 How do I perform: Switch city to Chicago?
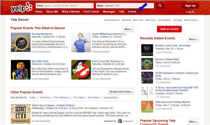pos(178,20)
